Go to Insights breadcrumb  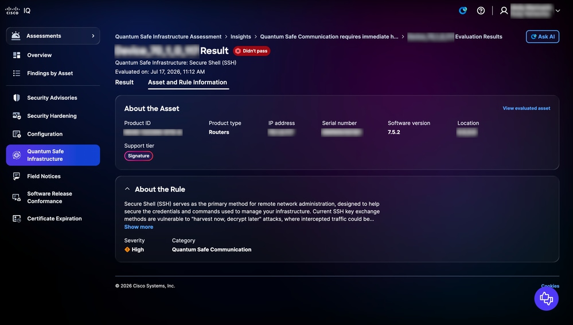[240, 37]
